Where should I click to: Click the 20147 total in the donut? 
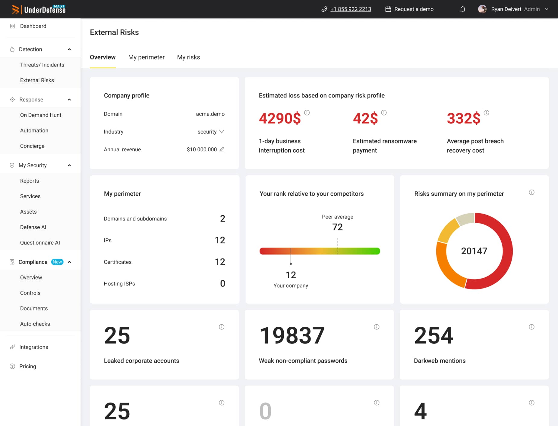tap(474, 251)
